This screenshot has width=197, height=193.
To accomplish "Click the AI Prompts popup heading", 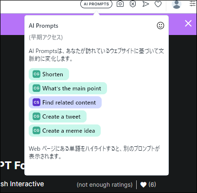I will [43, 26].
